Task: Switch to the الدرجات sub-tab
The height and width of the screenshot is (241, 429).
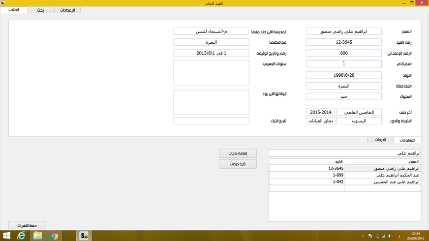Action: pos(380,140)
